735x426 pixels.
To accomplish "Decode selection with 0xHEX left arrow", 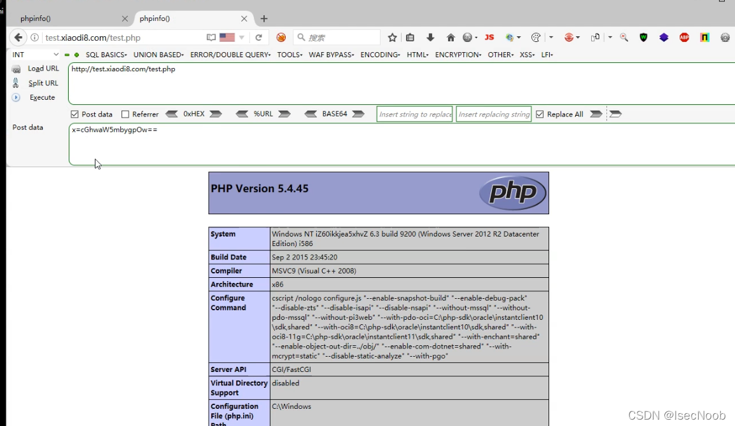I will (x=172, y=114).
